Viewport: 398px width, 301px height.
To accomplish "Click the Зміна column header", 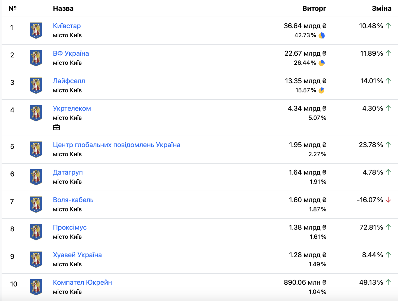I will [x=381, y=9].
